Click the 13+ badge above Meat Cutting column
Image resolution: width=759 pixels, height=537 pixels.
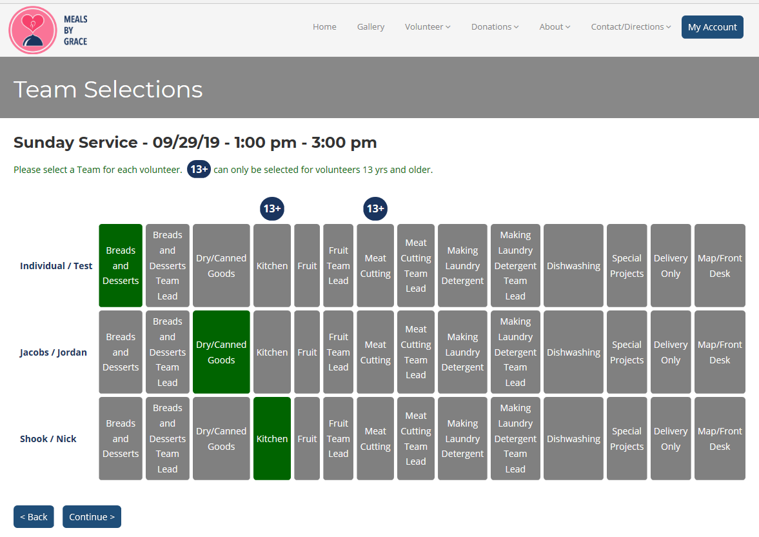tap(375, 208)
